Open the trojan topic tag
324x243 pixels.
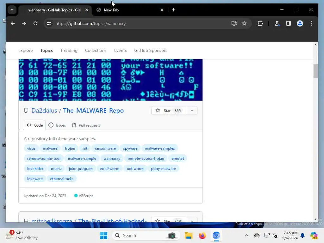click(x=70, y=148)
